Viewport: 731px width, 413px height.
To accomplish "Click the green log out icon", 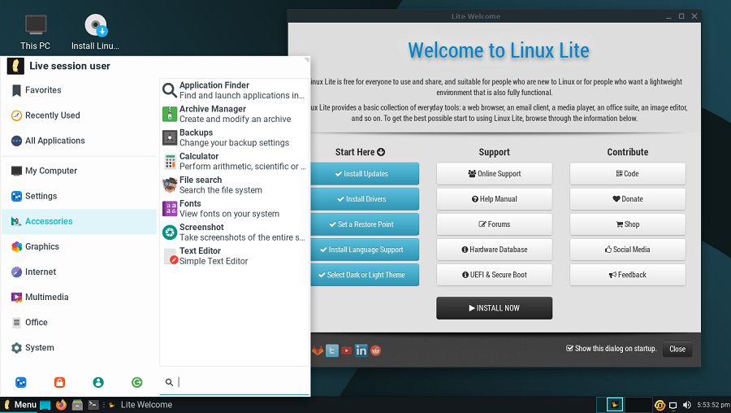I will tap(137, 382).
